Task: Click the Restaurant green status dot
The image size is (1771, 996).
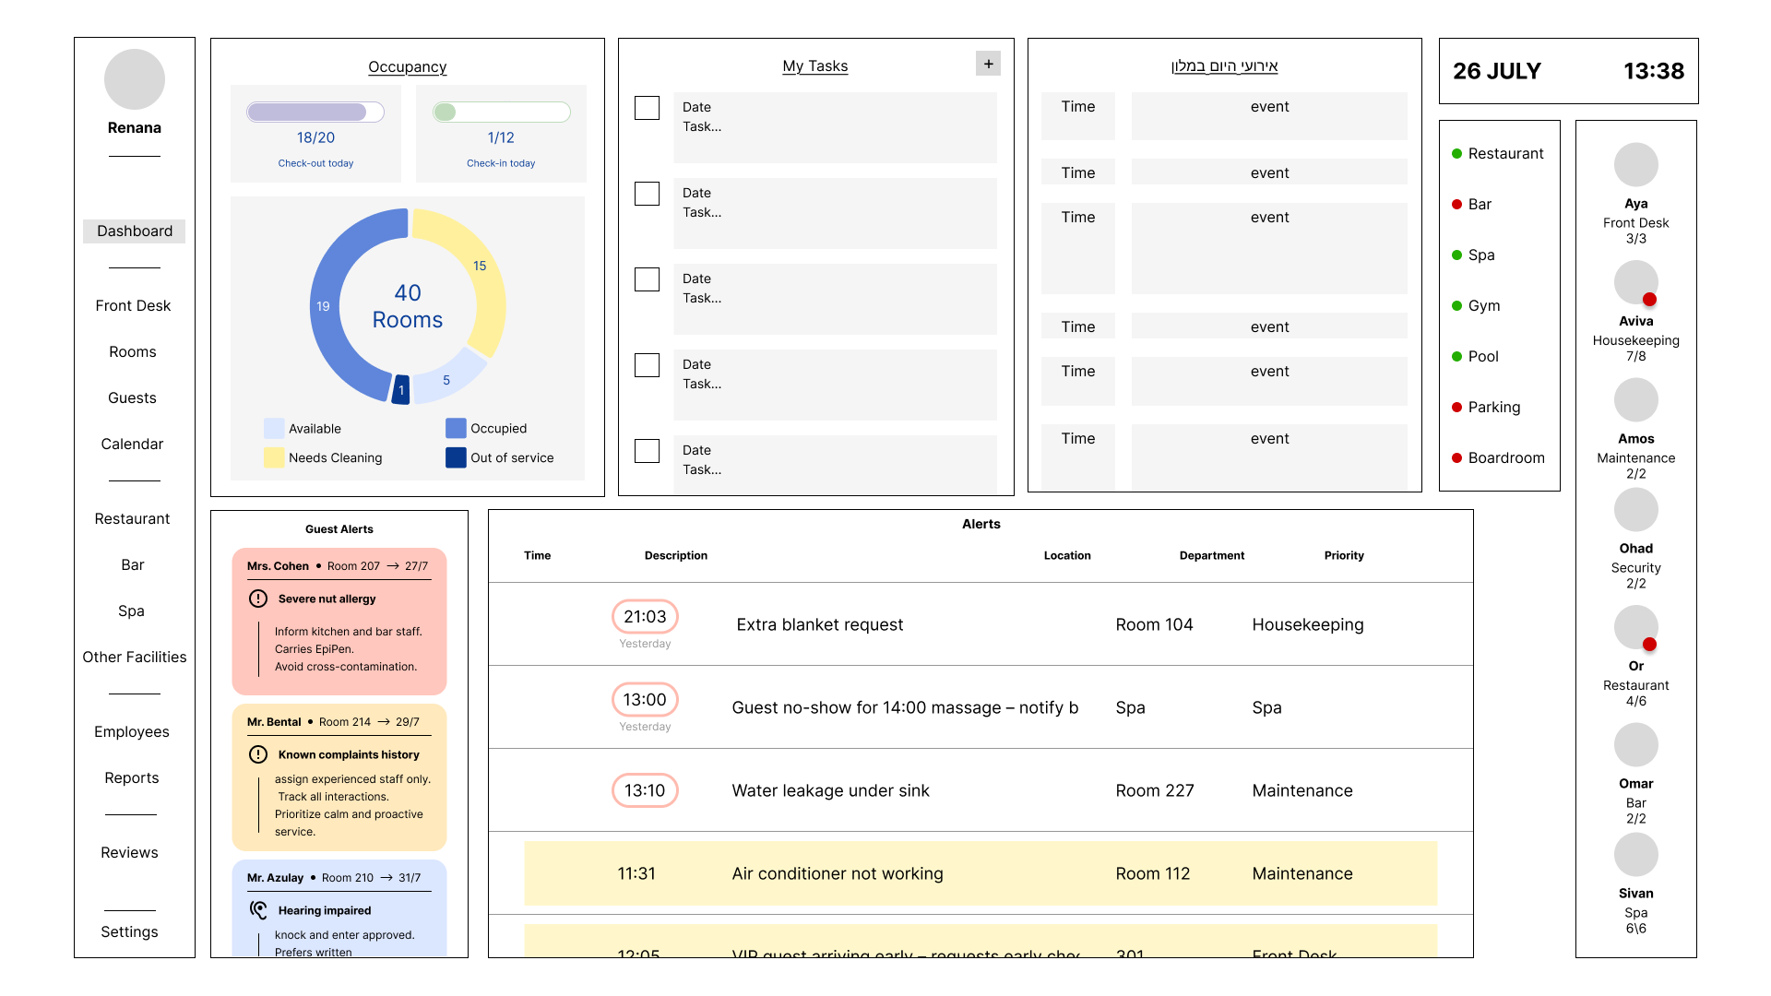Action: click(1456, 154)
